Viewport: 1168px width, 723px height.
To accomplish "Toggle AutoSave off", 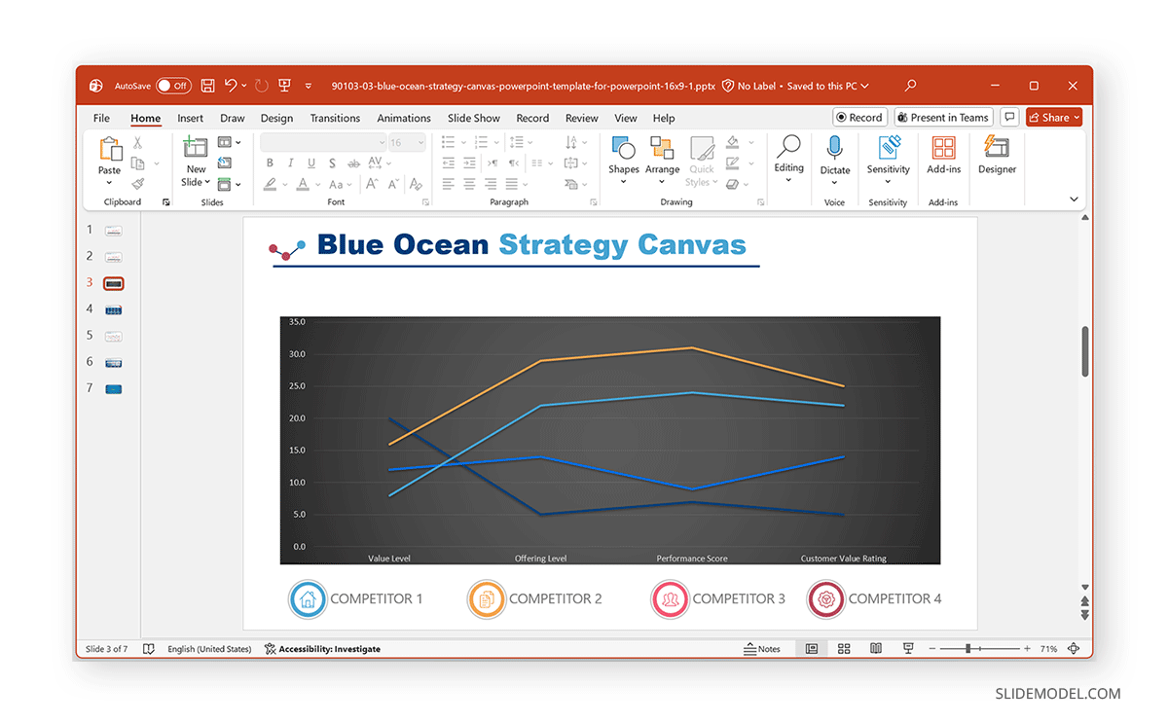I will coord(173,86).
